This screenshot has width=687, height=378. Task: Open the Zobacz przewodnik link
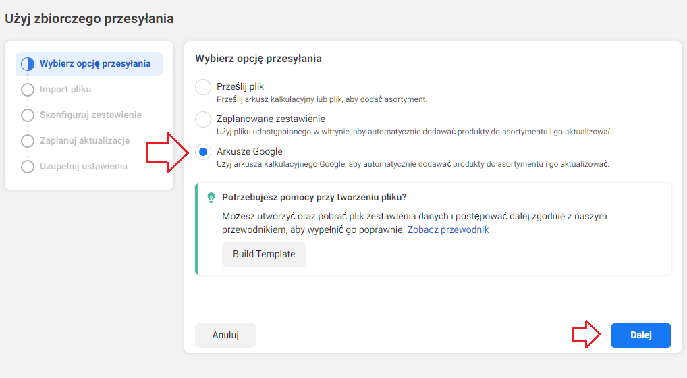pyautogui.click(x=448, y=230)
